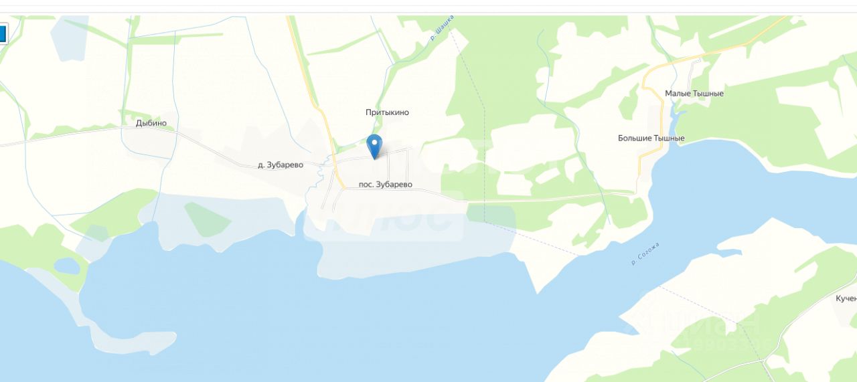Click the Малые Тышные label
Image resolution: width=857 pixels, height=382 pixels.
click(694, 94)
